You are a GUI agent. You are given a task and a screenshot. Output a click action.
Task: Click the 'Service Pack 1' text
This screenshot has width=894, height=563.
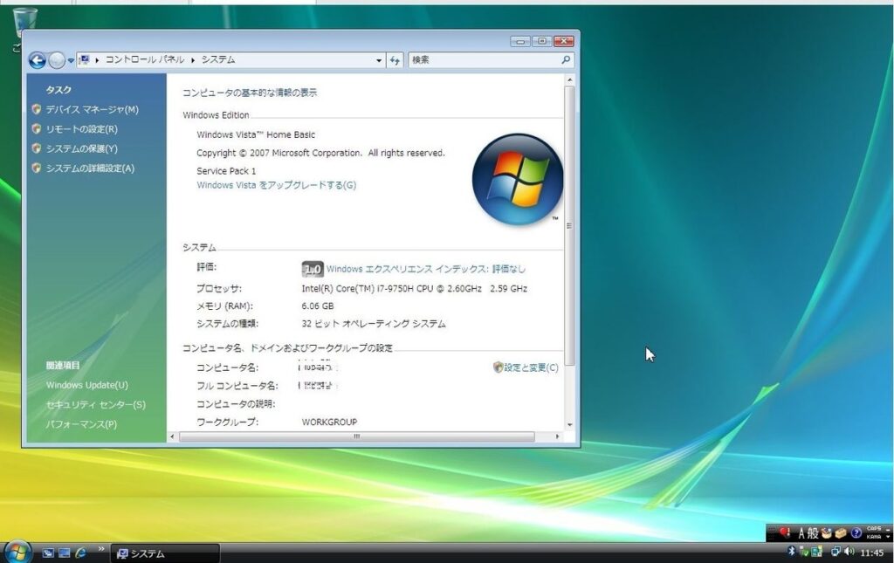(226, 171)
